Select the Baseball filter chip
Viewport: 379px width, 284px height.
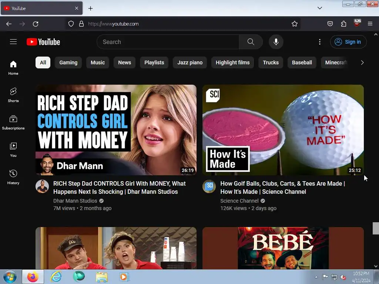pos(302,62)
